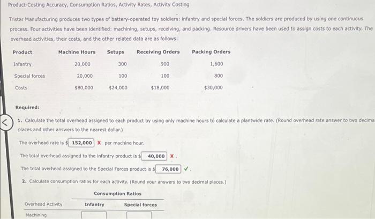Click the $80,000 machine hours cost cell

[x=84, y=88]
